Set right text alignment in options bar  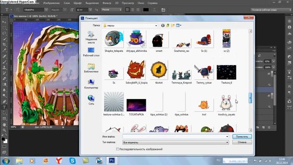pos(138,10)
